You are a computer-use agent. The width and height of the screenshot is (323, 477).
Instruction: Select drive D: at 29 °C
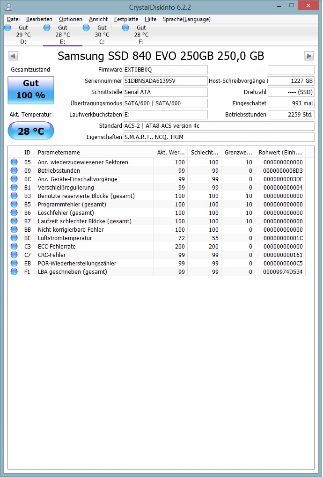click(x=23, y=35)
